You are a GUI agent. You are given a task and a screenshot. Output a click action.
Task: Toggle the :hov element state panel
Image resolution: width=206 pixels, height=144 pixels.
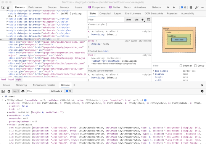point(129,20)
